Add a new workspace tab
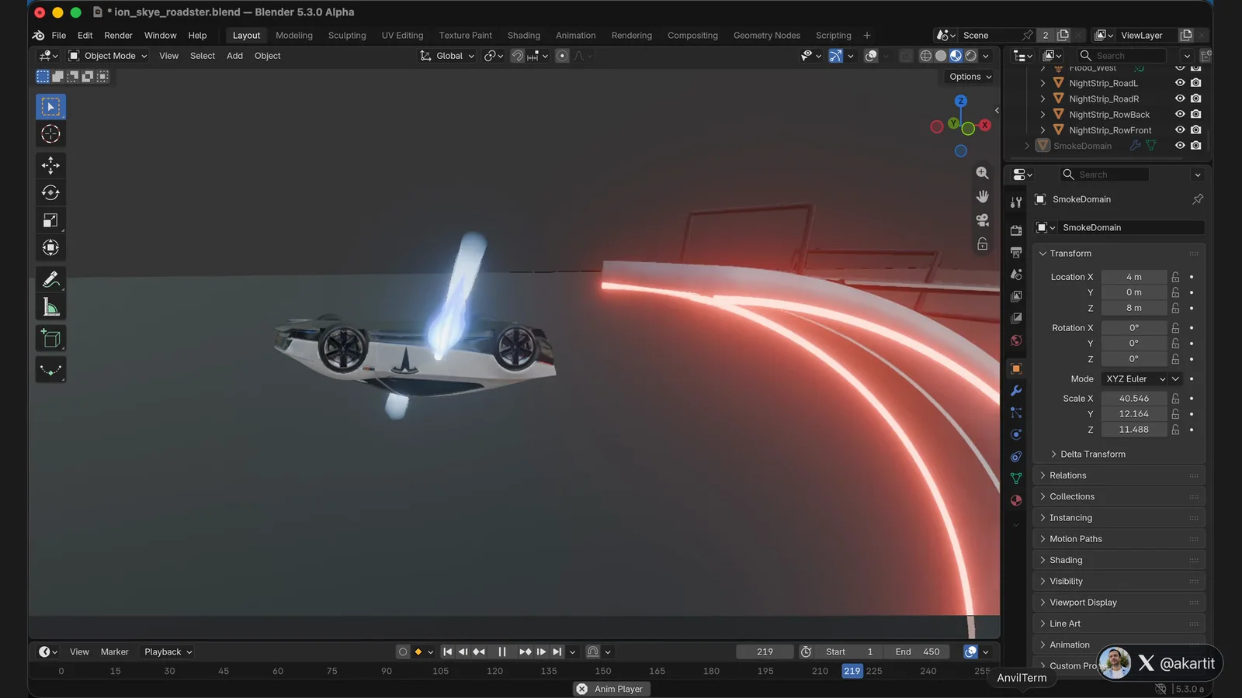The height and width of the screenshot is (698, 1242). 867,36
